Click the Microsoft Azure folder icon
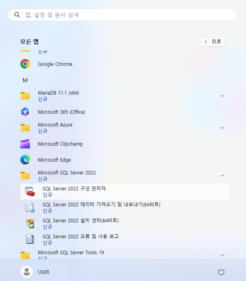The width and height of the screenshot is (246, 281). (25, 128)
